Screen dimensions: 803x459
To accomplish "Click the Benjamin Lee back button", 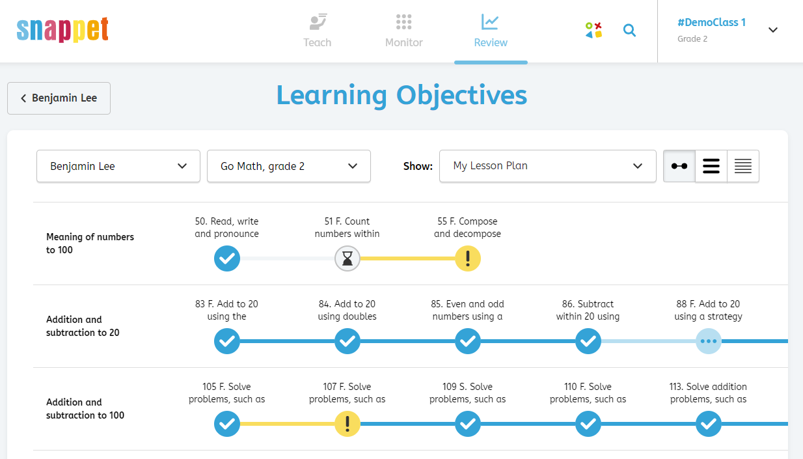I will pyautogui.click(x=59, y=98).
